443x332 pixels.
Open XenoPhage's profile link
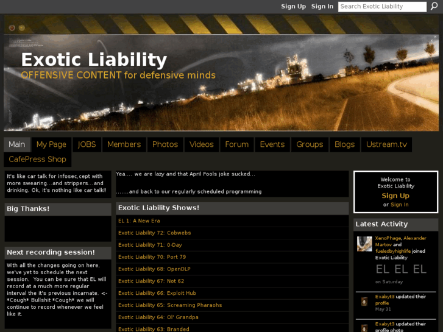tap(388, 238)
